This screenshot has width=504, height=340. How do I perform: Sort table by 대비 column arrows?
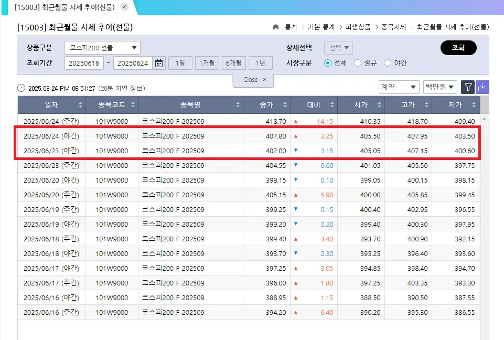(332, 105)
